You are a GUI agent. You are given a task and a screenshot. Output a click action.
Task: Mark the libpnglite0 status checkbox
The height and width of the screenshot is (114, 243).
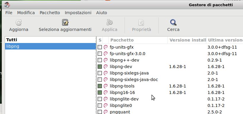click(x=100, y=105)
